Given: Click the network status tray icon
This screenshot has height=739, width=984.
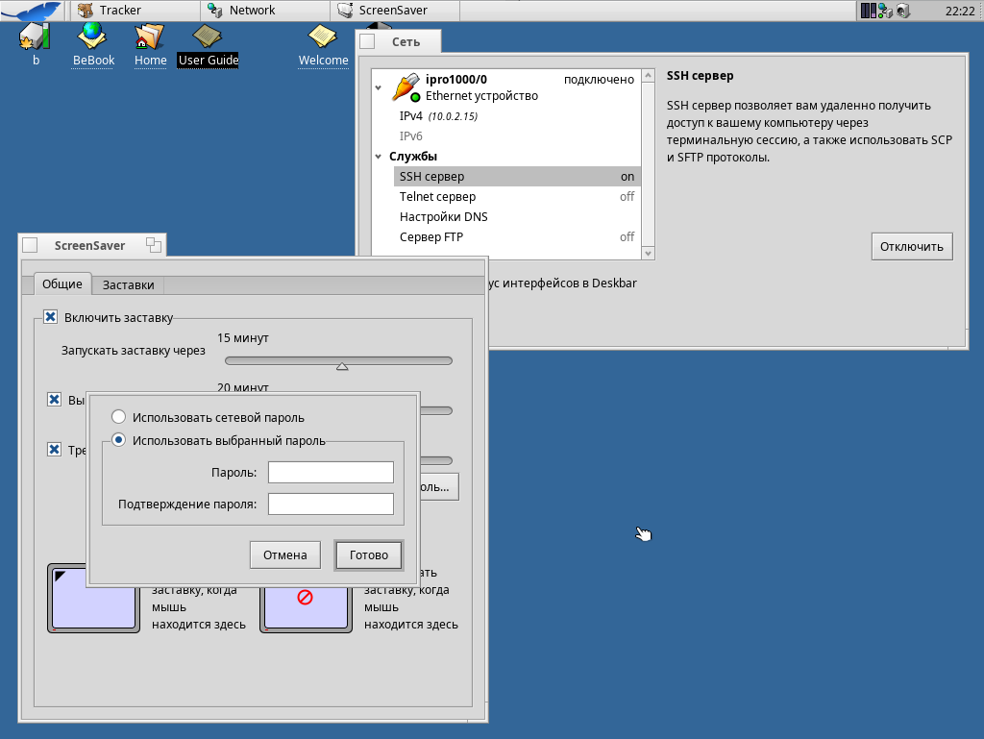Looking at the screenshot, I should (x=885, y=11).
